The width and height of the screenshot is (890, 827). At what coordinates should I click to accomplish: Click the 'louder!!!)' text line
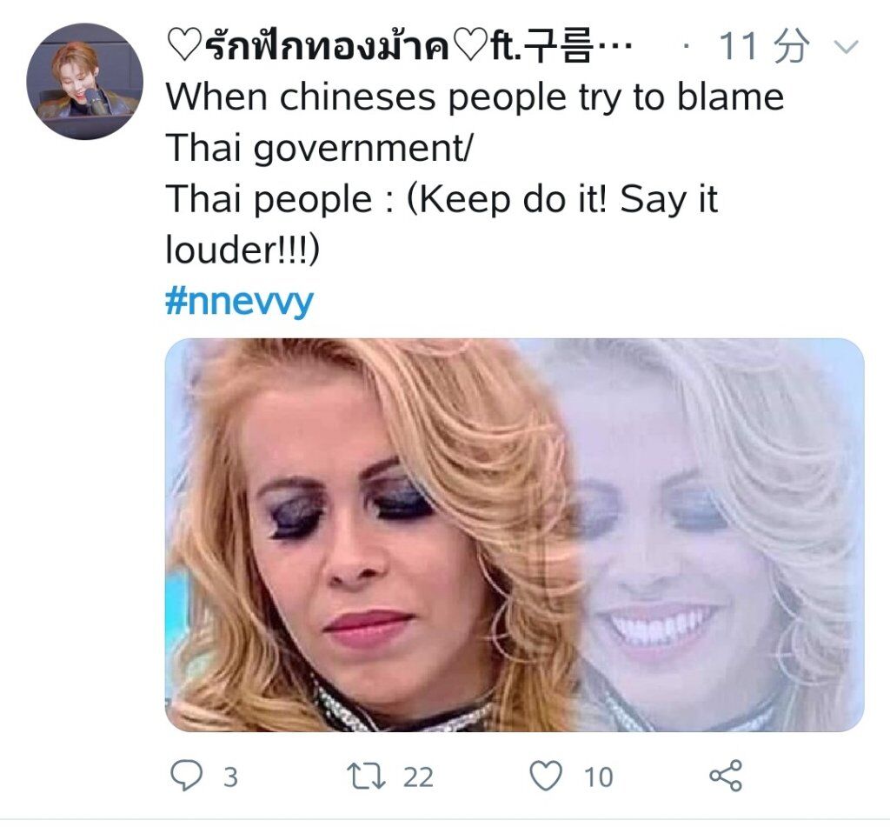coord(243,250)
